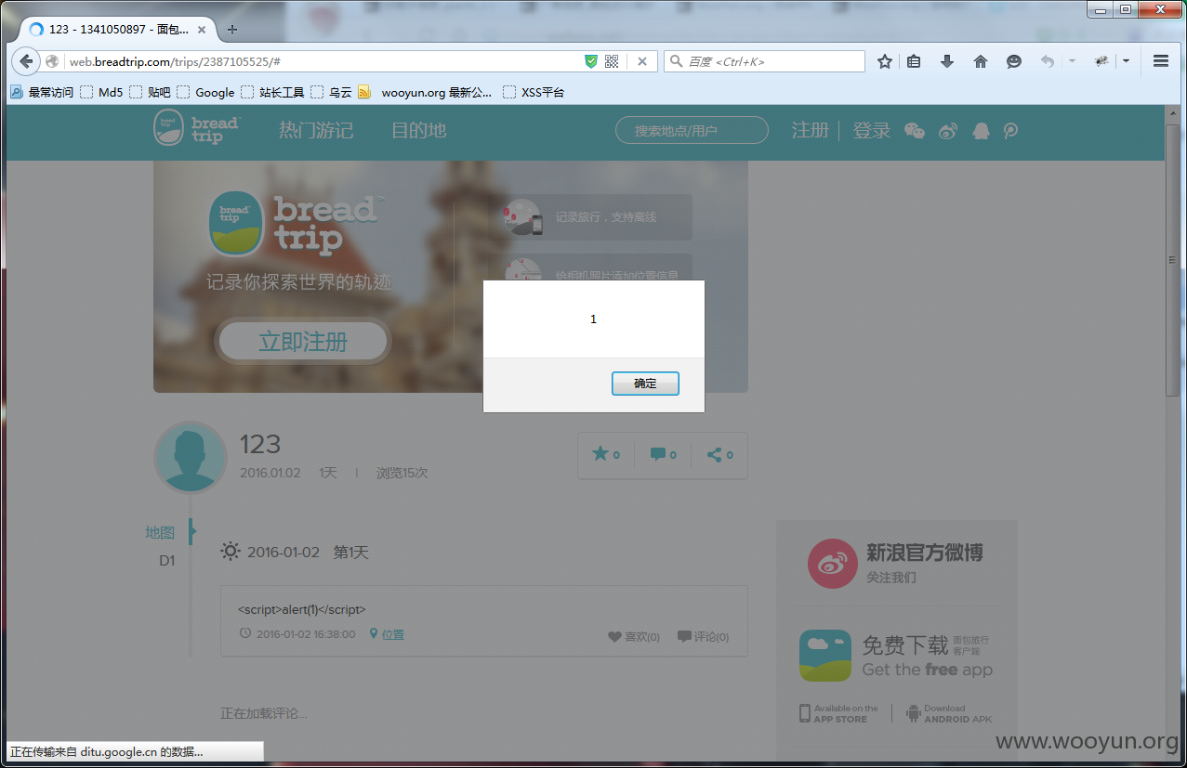Click the comment bubble count icon
The width and height of the screenshot is (1187, 768).
(x=663, y=454)
